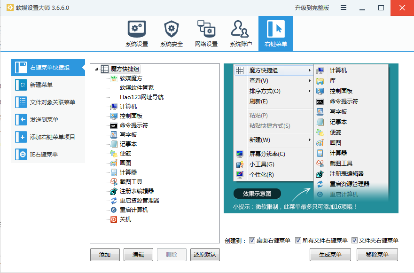Open the hamburger menu in title bar

coord(344,8)
